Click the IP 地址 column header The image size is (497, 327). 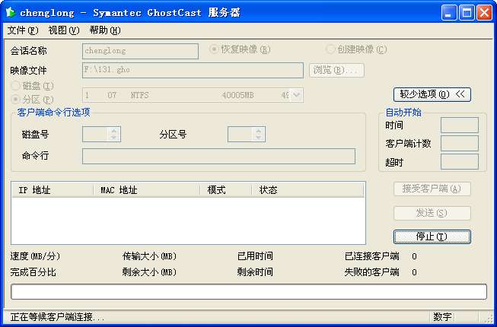pos(53,190)
